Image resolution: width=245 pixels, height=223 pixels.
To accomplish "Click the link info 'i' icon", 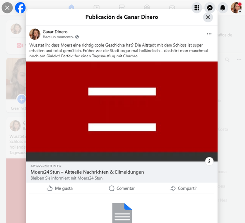I will point(209,161).
